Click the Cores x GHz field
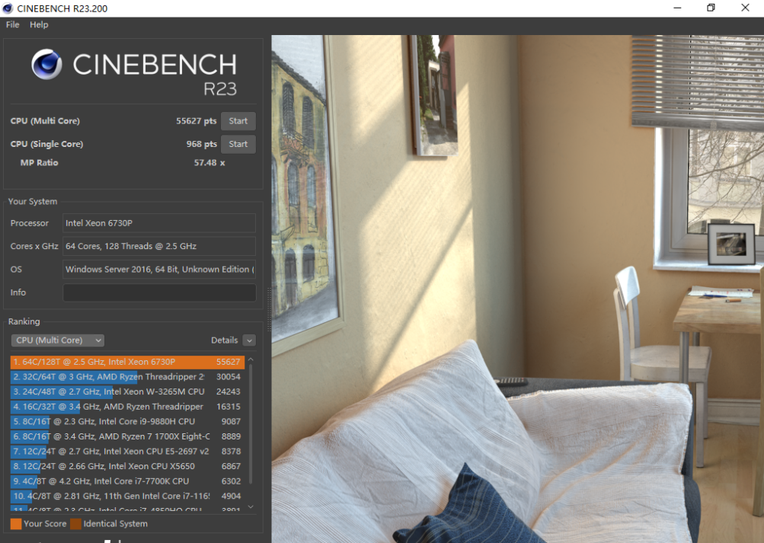The width and height of the screenshot is (764, 543). pos(159,246)
